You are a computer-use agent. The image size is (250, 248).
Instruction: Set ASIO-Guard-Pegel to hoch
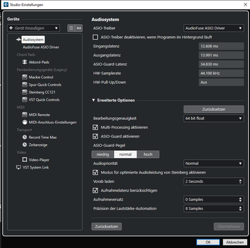pyautogui.click(x=148, y=154)
